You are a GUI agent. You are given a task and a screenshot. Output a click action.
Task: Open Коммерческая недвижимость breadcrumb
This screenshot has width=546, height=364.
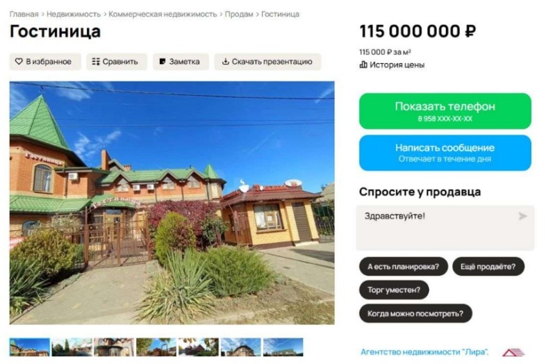coord(163,15)
